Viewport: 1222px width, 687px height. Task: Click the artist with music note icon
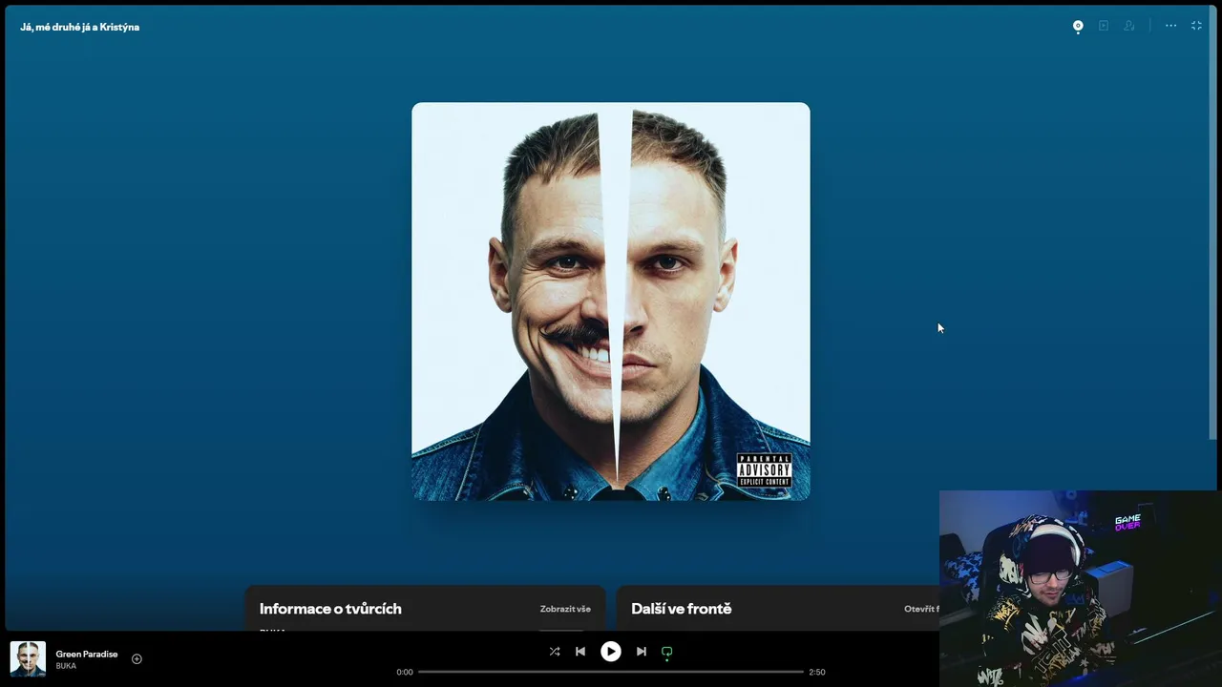point(1129,26)
